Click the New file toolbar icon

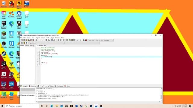tap(22, 40)
